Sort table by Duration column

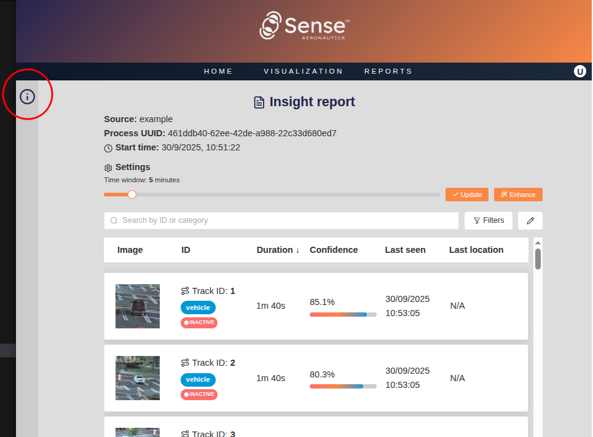tap(278, 250)
